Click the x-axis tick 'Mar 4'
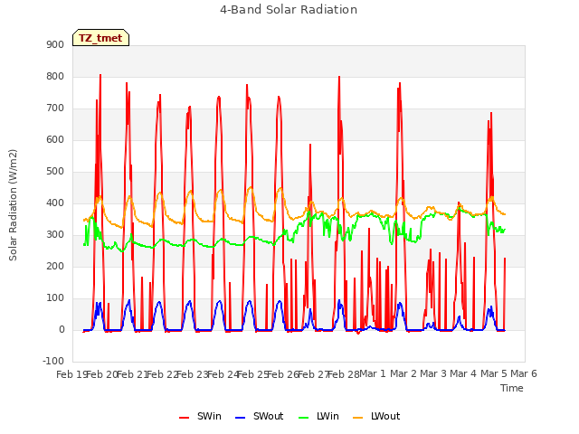The width and height of the screenshot is (579, 434). [x=463, y=373]
